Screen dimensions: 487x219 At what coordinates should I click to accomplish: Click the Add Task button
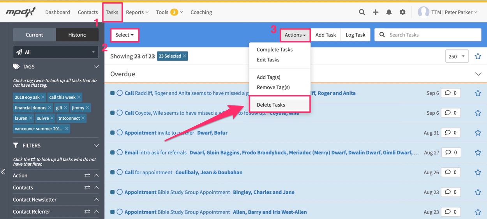pos(326,35)
